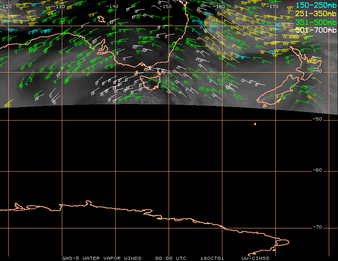
Task: Select the white 501-700mb legend entry
Action: click(314, 30)
